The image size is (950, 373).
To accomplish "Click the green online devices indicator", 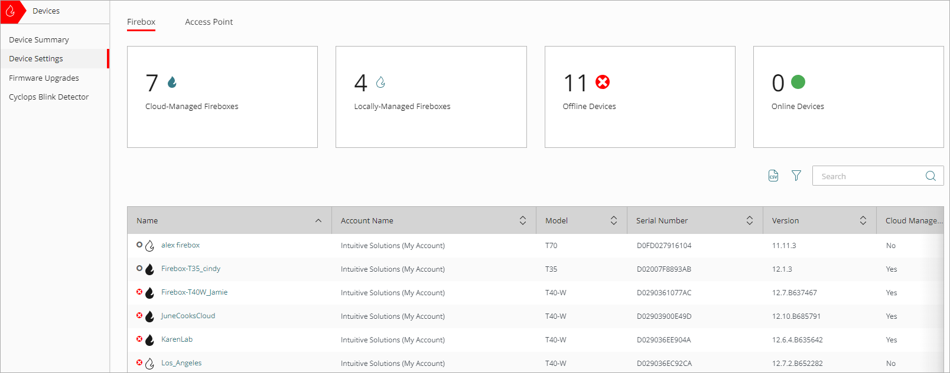I will point(798,82).
